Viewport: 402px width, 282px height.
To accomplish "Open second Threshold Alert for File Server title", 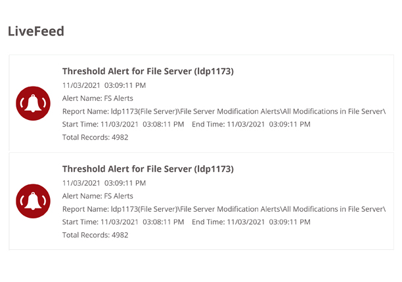I will pyautogui.click(x=148, y=169).
